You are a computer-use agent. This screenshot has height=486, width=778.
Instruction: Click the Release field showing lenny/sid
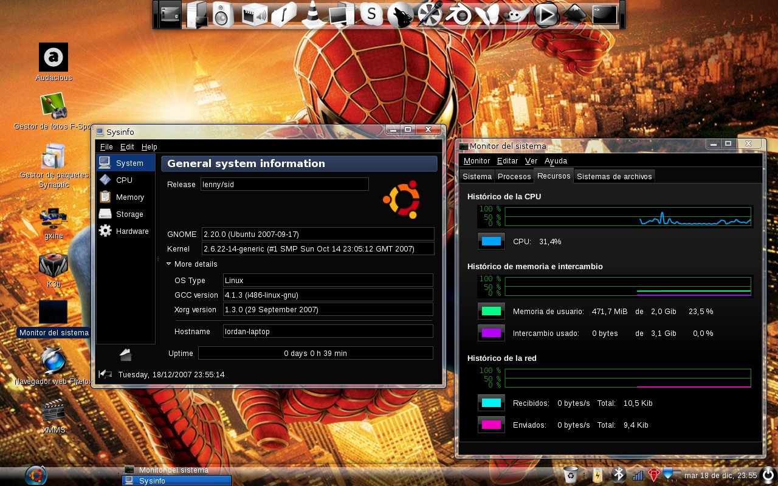click(x=284, y=184)
